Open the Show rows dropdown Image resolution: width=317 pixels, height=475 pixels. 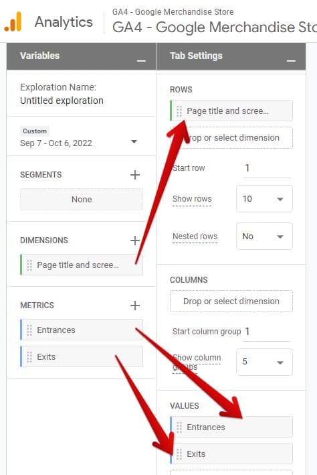264,199
